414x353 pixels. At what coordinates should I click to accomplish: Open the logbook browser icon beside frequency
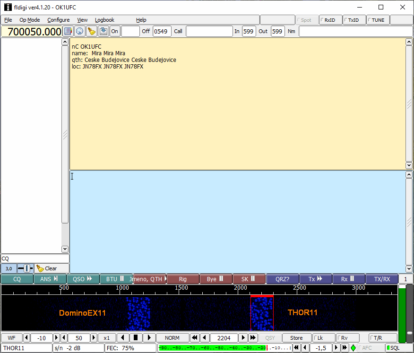(68, 31)
